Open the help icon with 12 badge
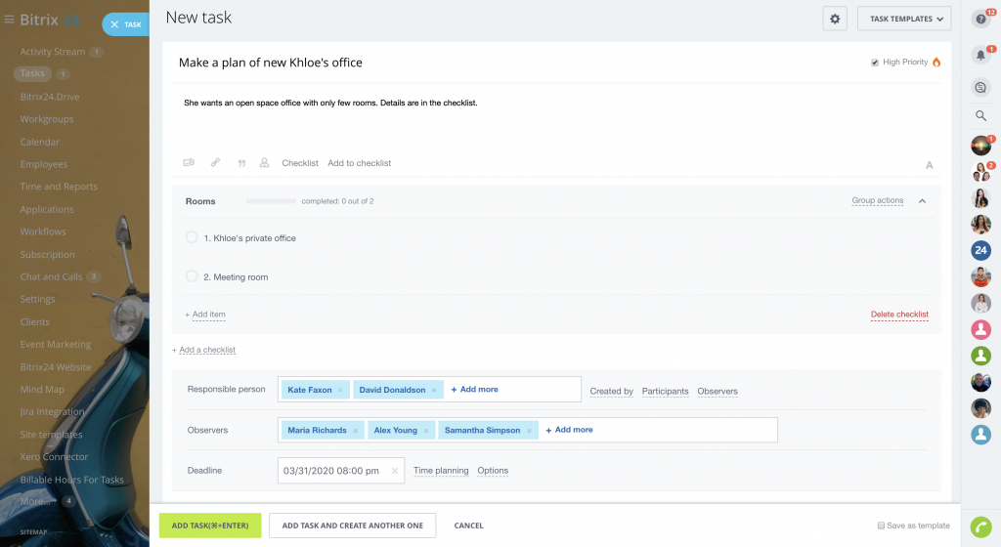This screenshot has width=1001, height=547. point(980,19)
